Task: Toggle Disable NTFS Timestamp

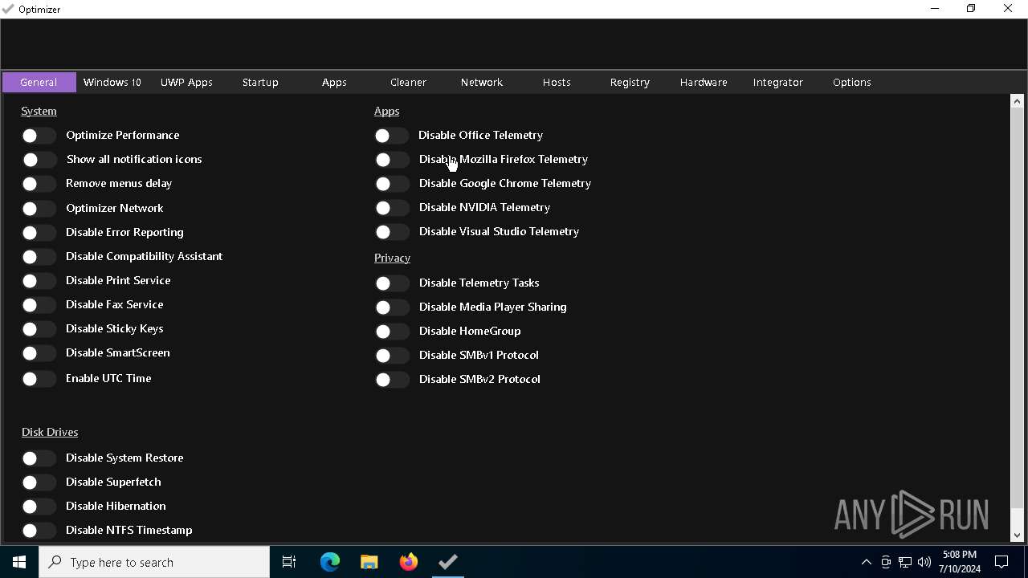Action: tap(39, 531)
